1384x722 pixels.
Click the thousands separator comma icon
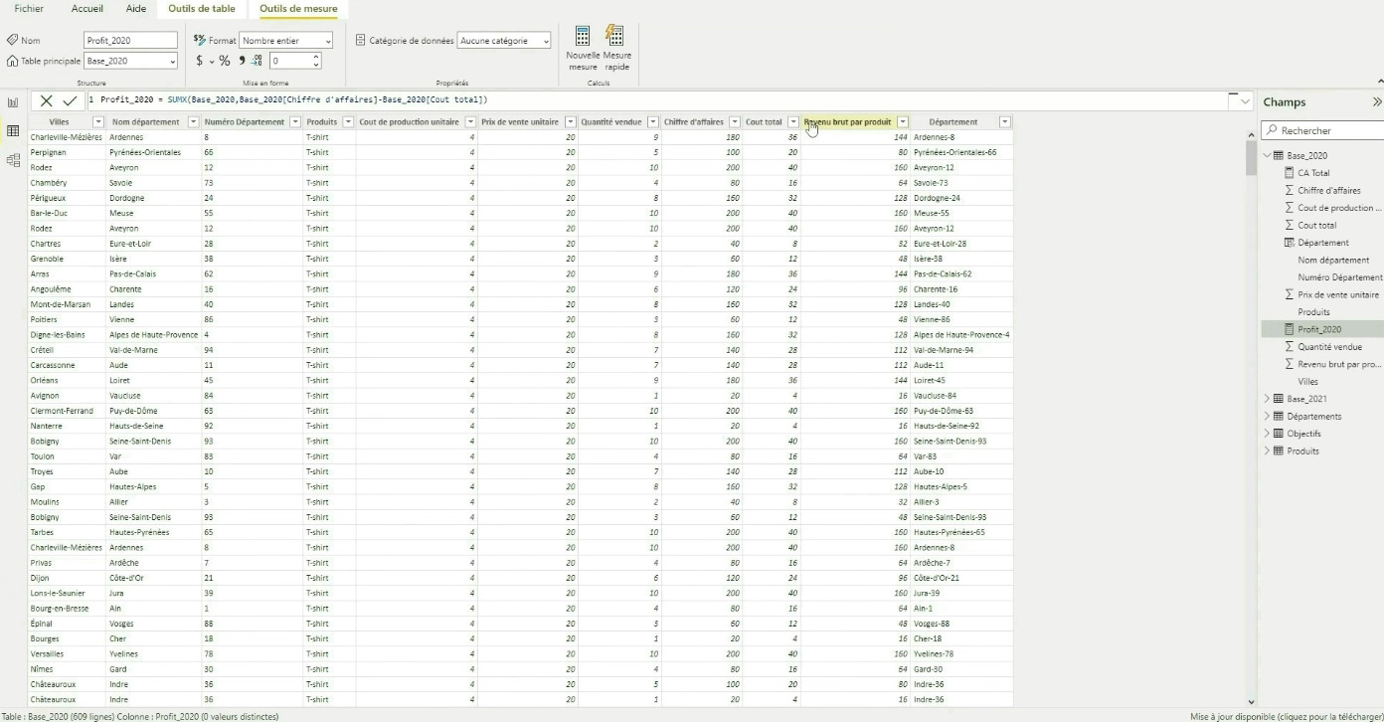[x=242, y=61]
